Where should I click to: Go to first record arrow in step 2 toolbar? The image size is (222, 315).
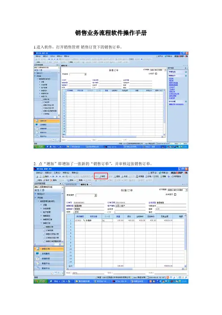[53, 176]
